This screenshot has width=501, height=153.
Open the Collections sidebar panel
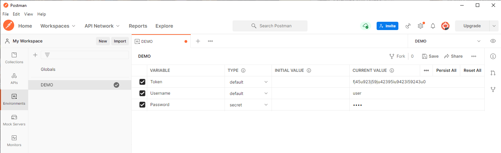pyautogui.click(x=14, y=58)
